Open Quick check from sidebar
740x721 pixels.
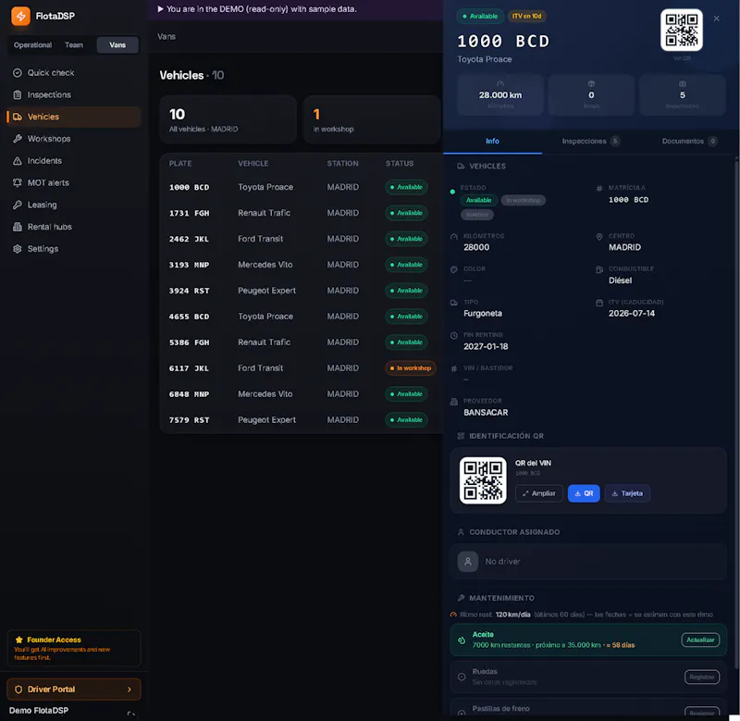[x=73, y=73]
